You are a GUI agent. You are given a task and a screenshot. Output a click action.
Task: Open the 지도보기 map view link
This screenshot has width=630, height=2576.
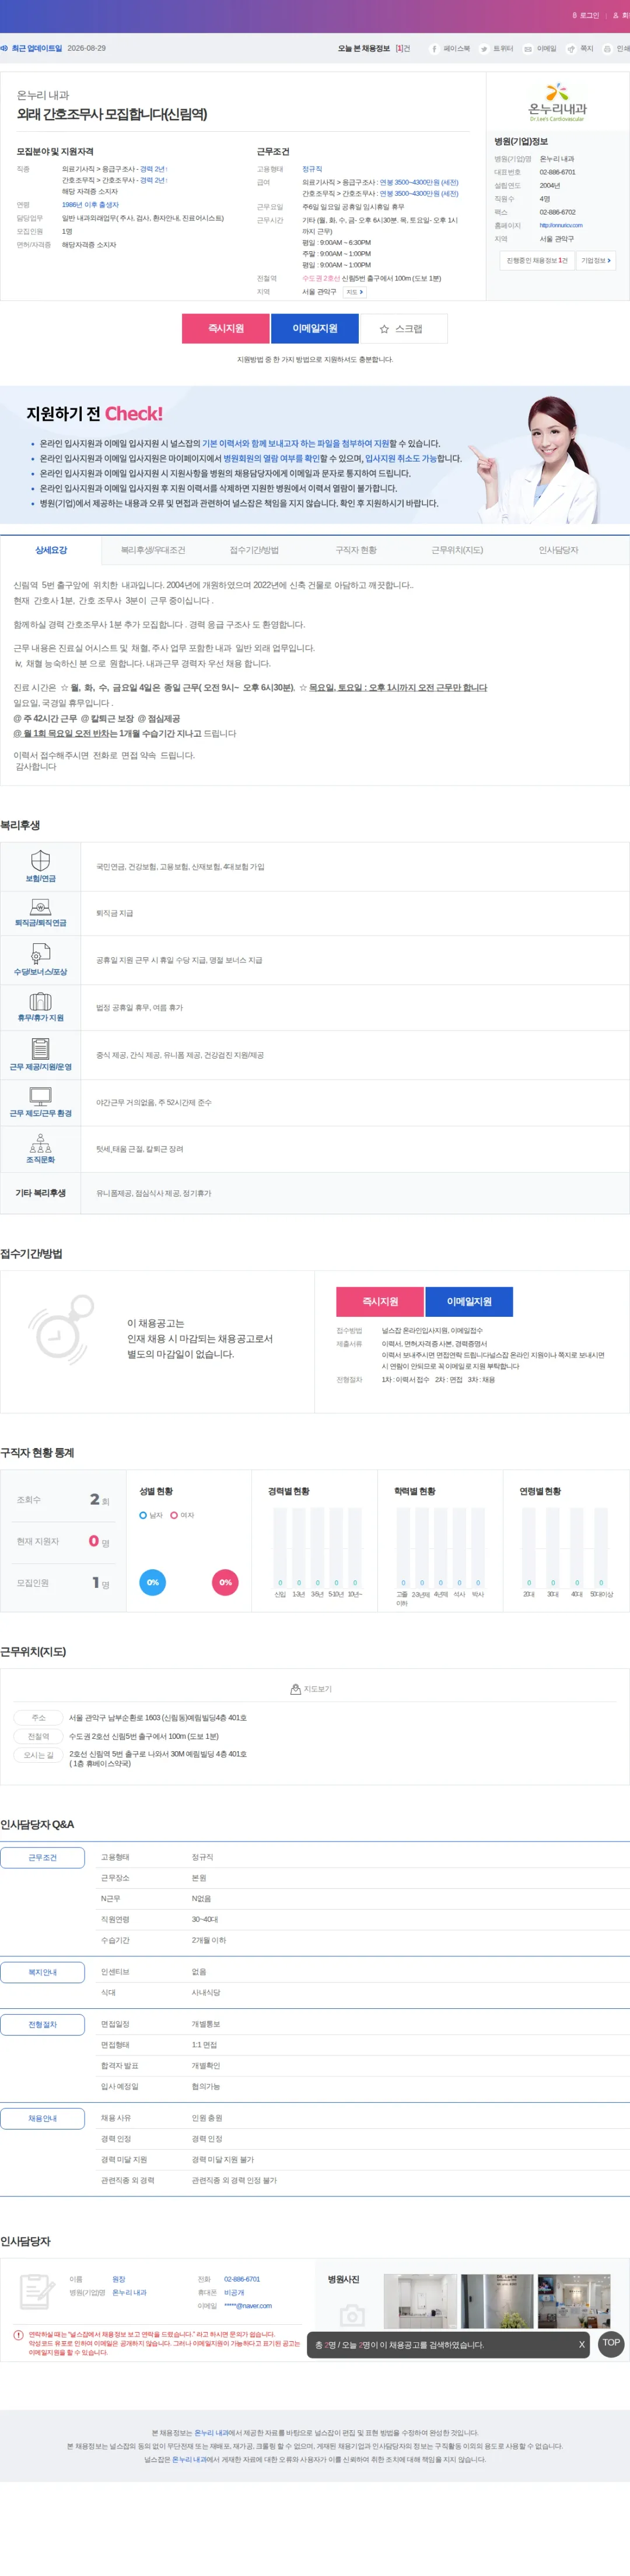pos(311,1689)
